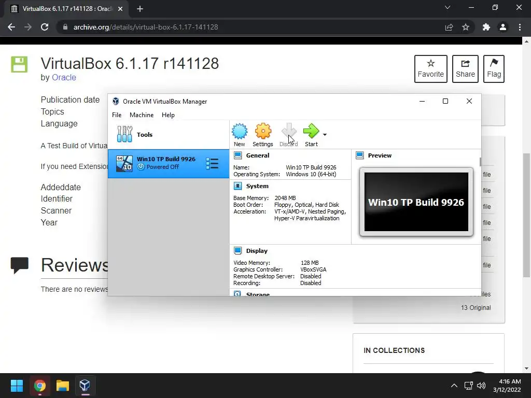The image size is (531, 398).
Task: Click the General section monitor icon
Action: click(237, 155)
